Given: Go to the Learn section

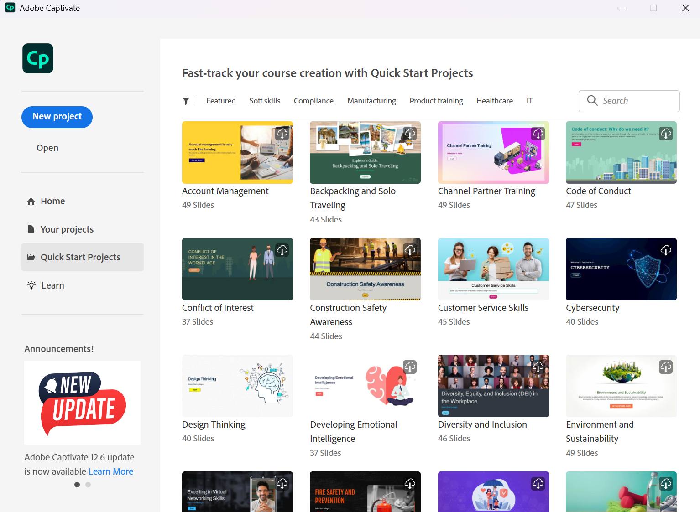Looking at the screenshot, I should [52, 285].
